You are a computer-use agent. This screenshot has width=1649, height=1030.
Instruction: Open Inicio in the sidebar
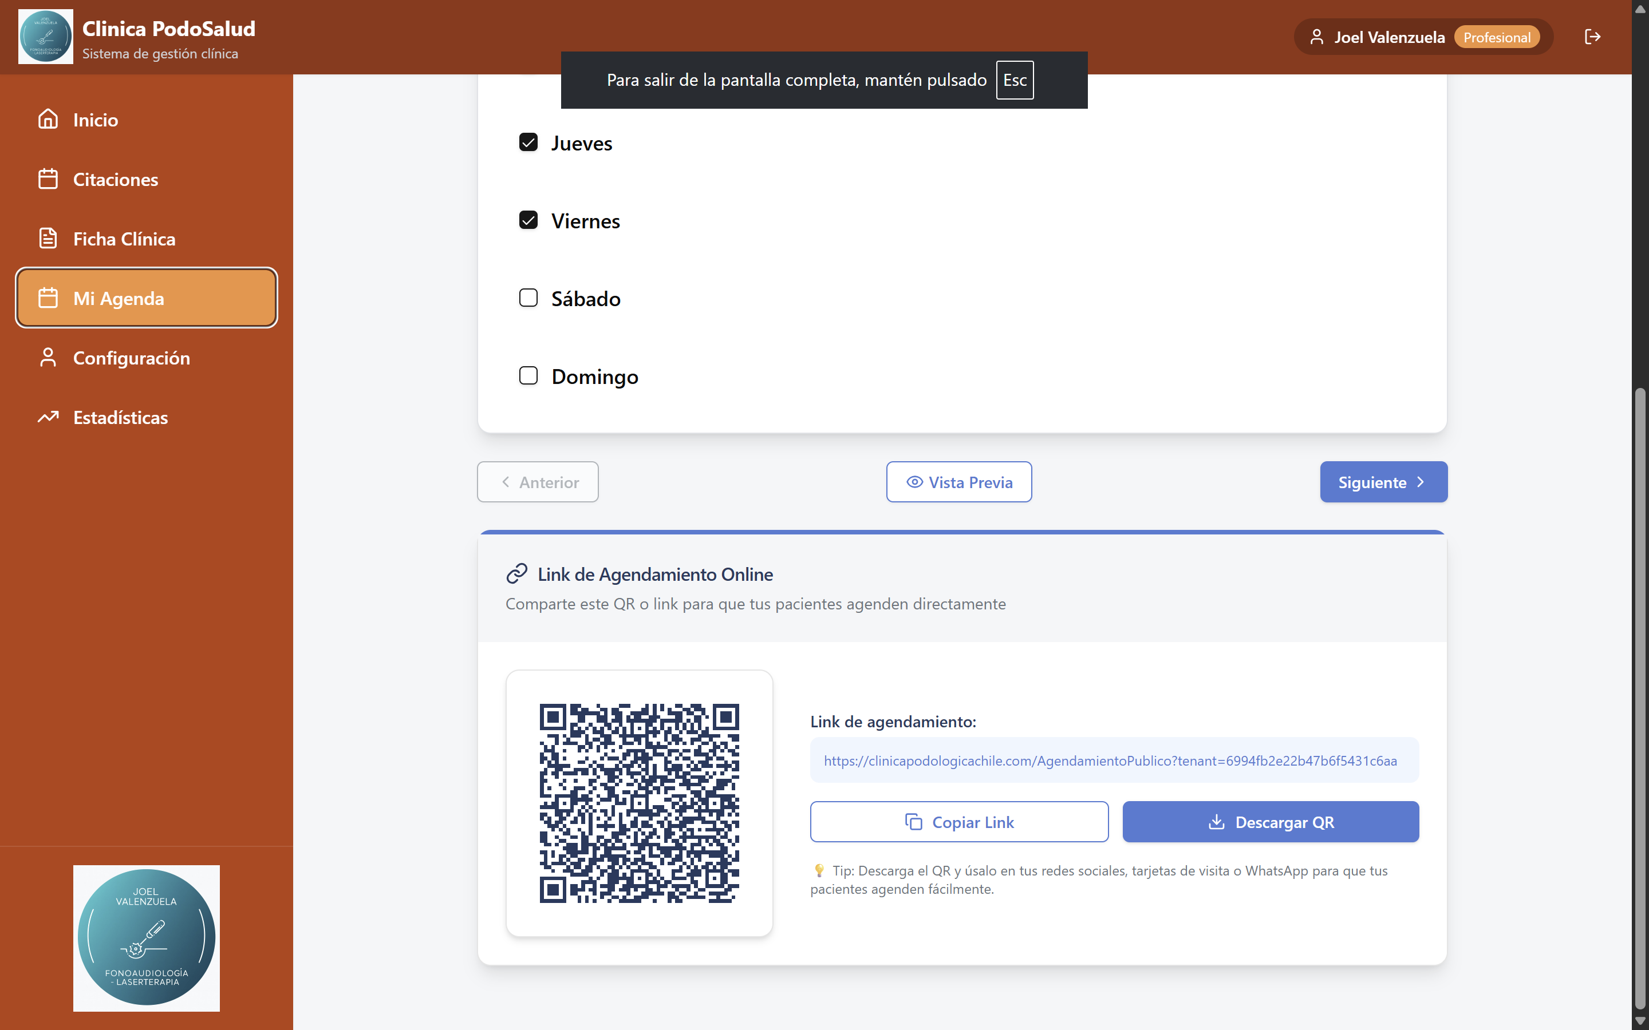tap(147, 119)
